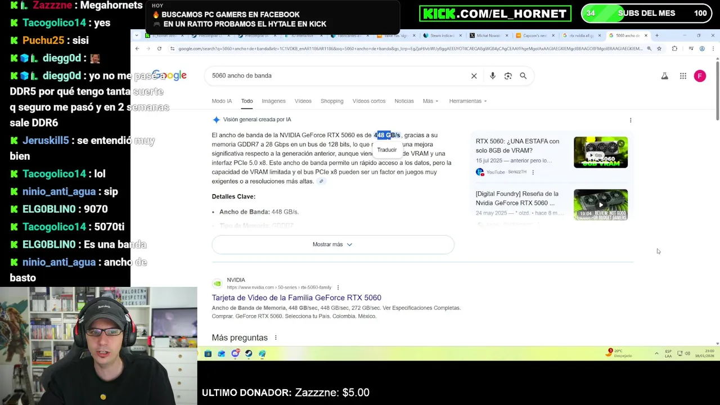Switch to Videos results

coord(303,101)
